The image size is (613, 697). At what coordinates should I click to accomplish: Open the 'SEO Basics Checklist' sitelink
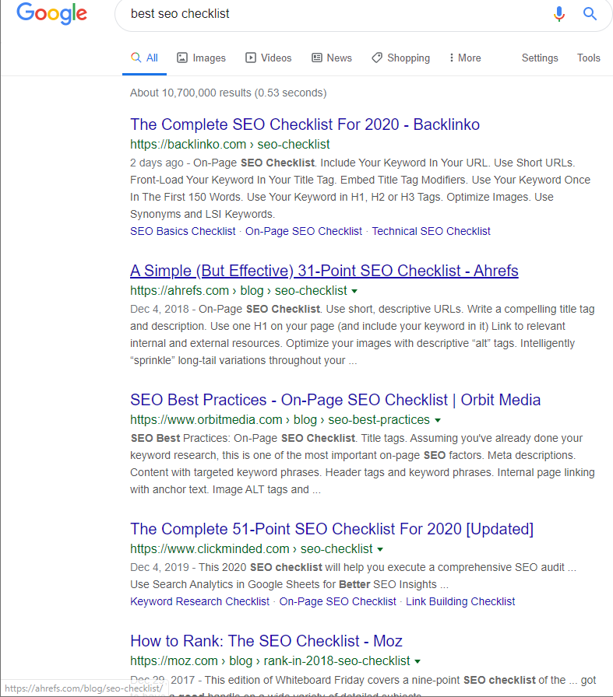182,232
